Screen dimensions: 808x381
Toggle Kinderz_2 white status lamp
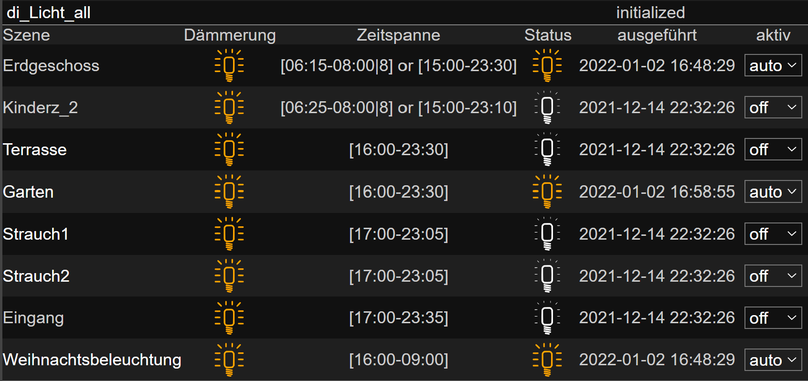(547, 107)
